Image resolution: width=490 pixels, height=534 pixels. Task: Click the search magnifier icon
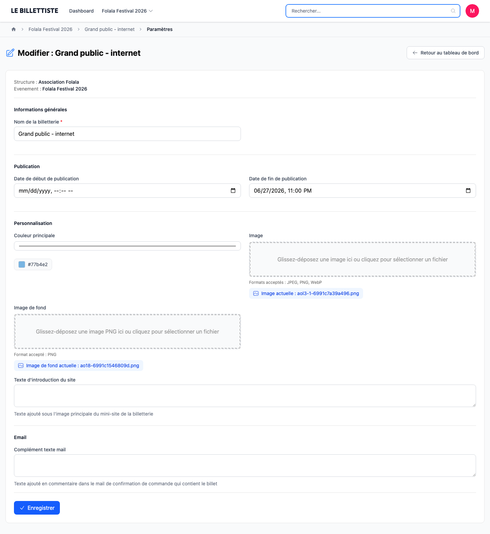tap(453, 11)
